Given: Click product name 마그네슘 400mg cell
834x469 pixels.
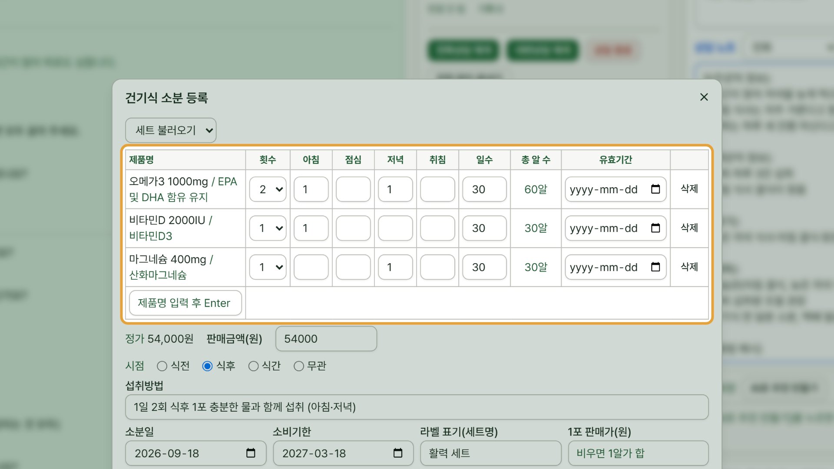Looking at the screenshot, I should pos(185,267).
